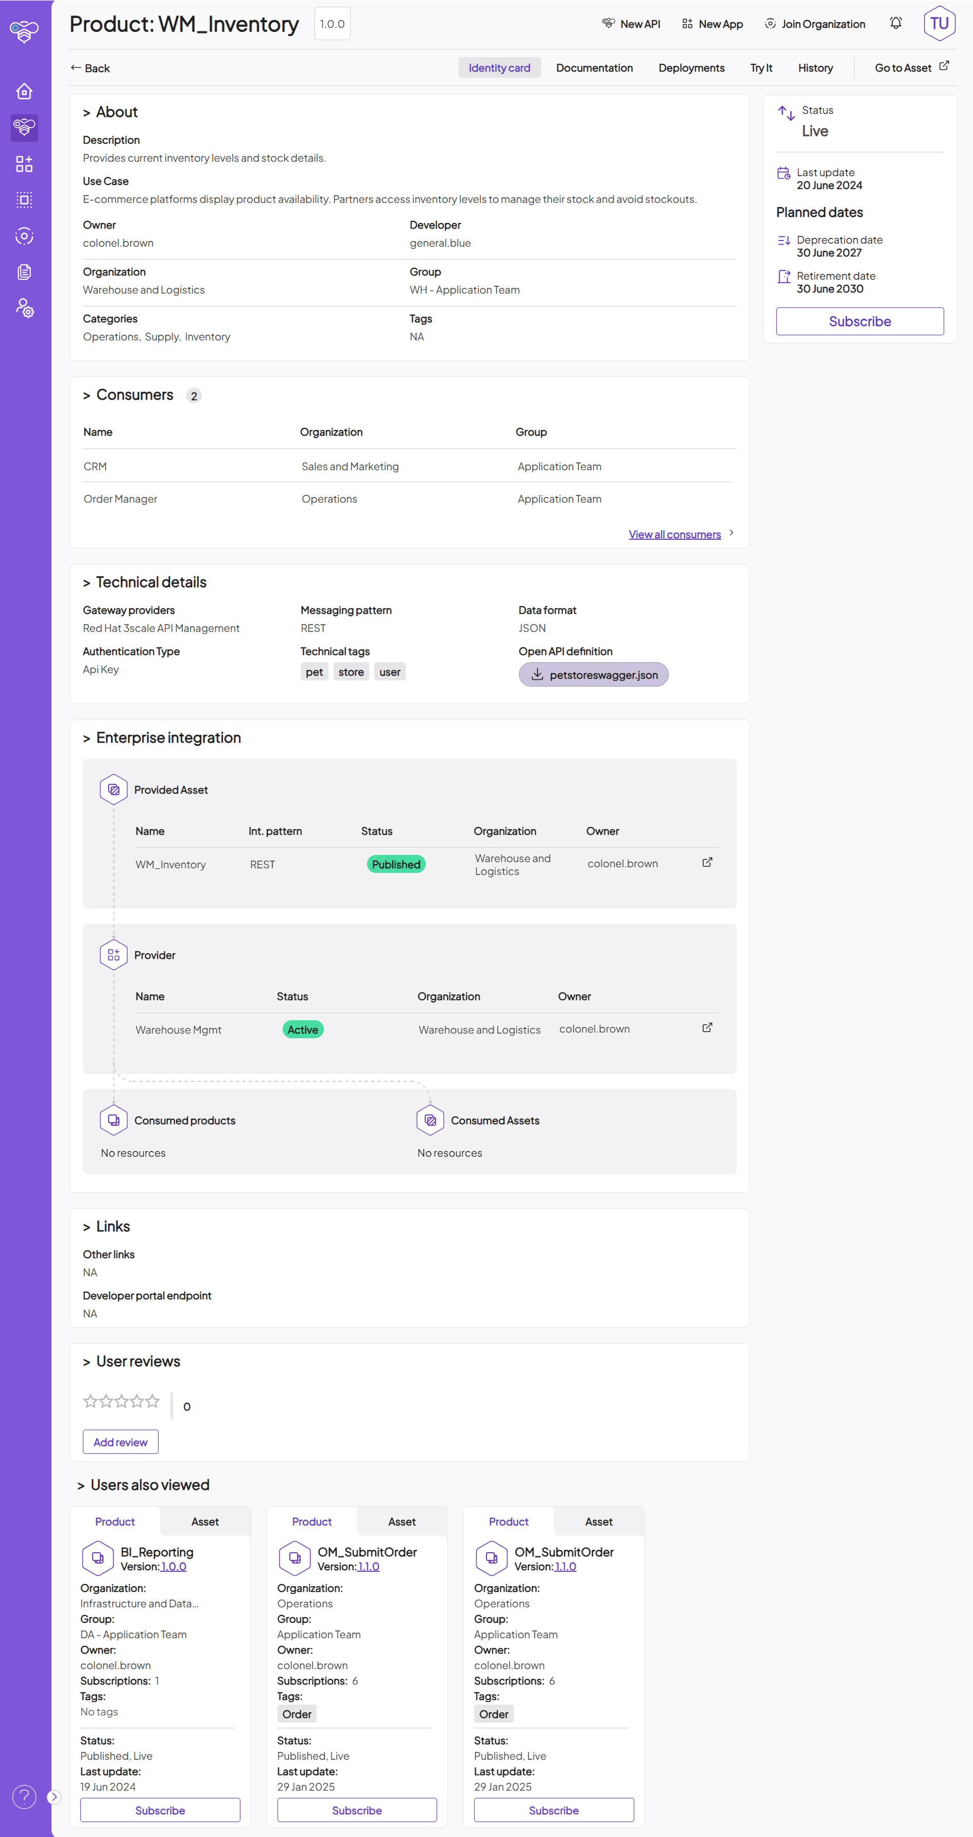The height and width of the screenshot is (1837, 973).
Task: Open View all consumers link
Action: pyautogui.click(x=674, y=534)
